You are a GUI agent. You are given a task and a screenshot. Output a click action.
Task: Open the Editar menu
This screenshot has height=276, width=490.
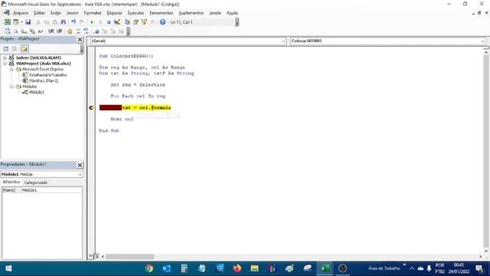[39, 13]
